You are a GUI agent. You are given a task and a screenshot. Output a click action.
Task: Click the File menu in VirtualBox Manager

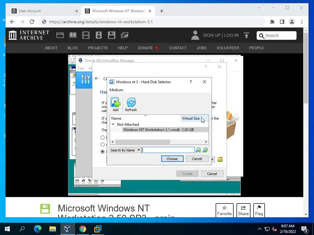point(81,68)
